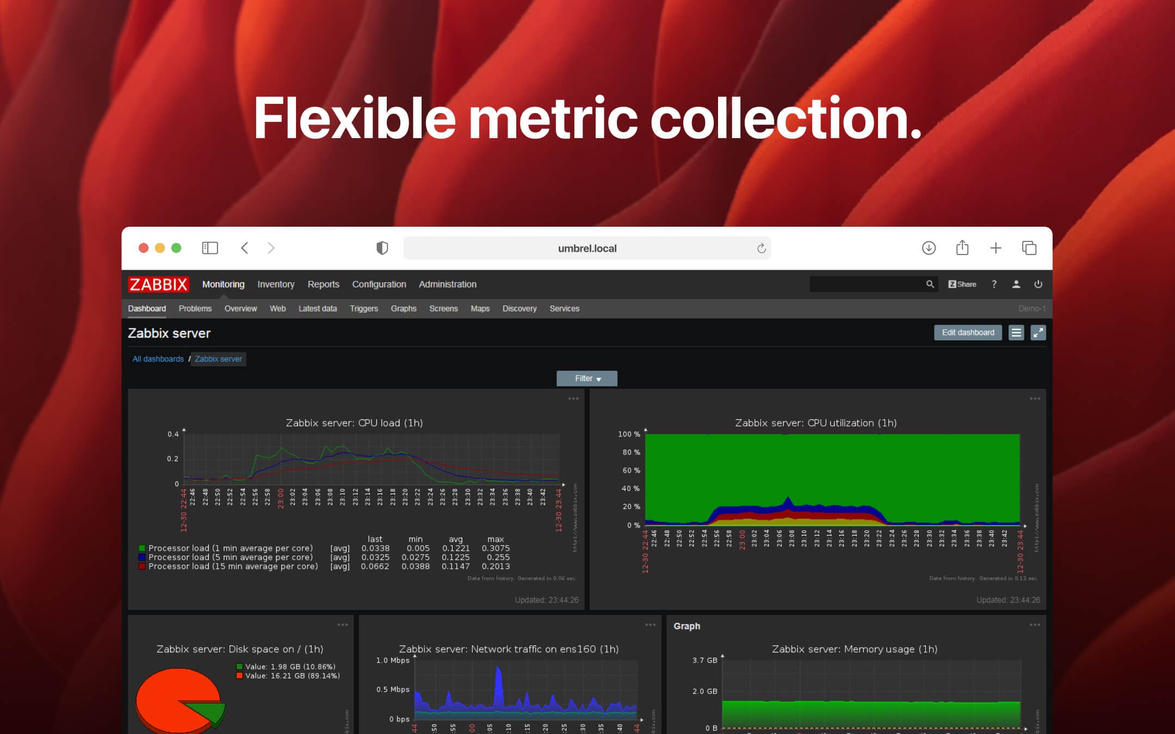Switch to the Problems tab

point(195,308)
